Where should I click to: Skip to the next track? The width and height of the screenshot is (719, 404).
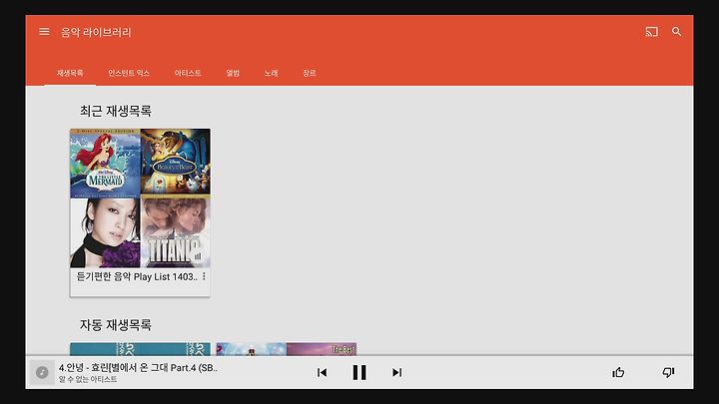point(397,372)
